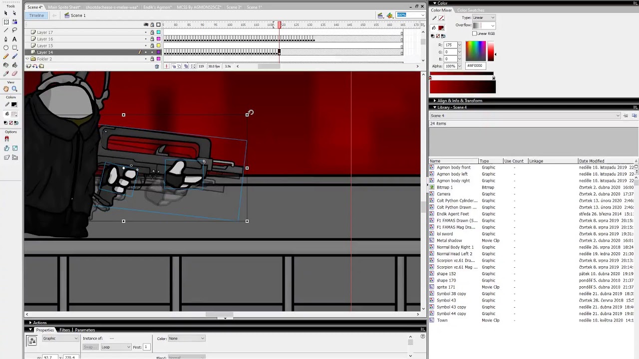Switch to Scene 3 document tab
This screenshot has height=359, width=639.
point(234,7)
